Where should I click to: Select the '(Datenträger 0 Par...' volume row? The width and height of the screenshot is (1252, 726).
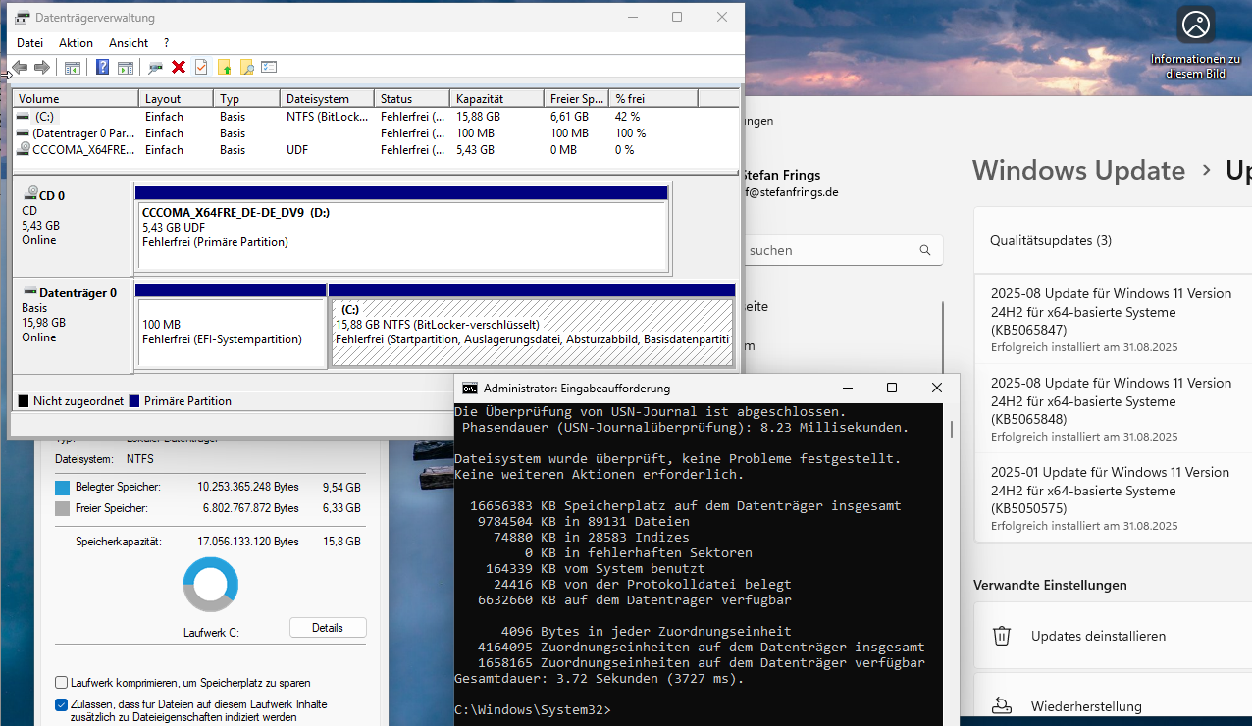375,132
